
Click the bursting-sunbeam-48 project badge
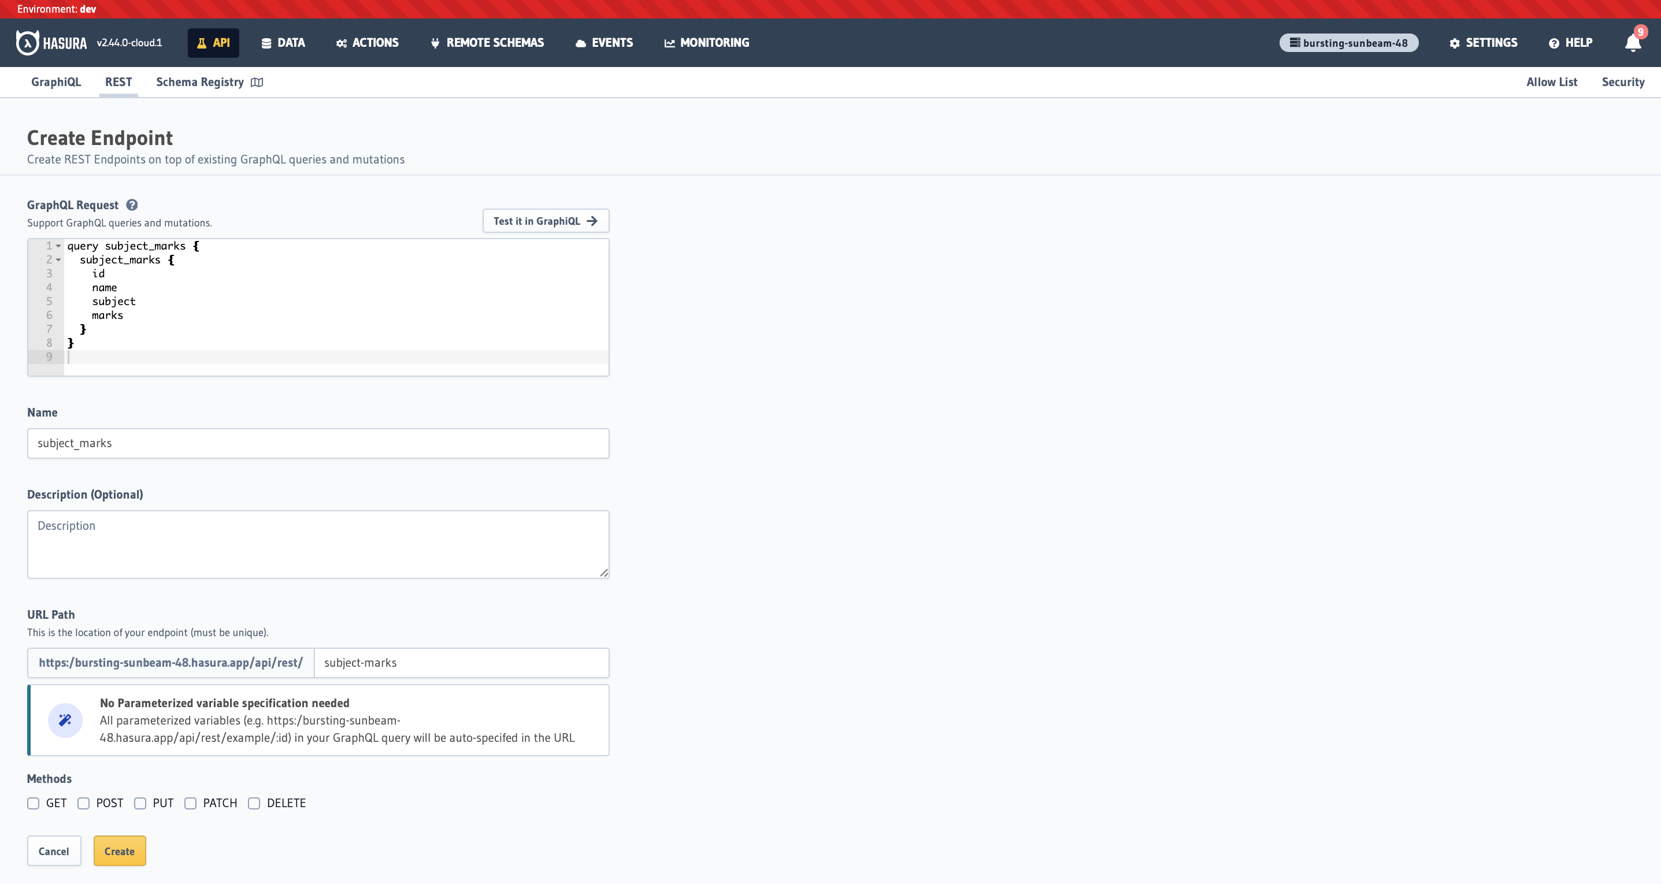pyautogui.click(x=1348, y=43)
